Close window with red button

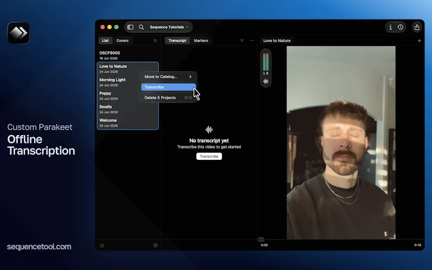coord(103,27)
